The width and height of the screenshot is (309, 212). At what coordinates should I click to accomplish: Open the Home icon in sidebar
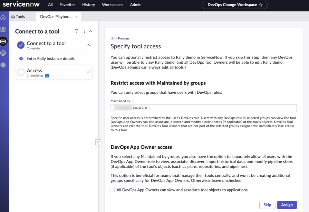pos(3,17)
